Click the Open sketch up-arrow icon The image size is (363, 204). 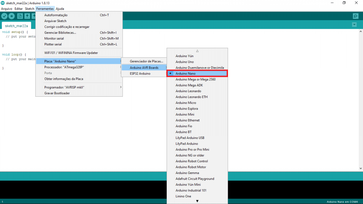[x=27, y=16]
